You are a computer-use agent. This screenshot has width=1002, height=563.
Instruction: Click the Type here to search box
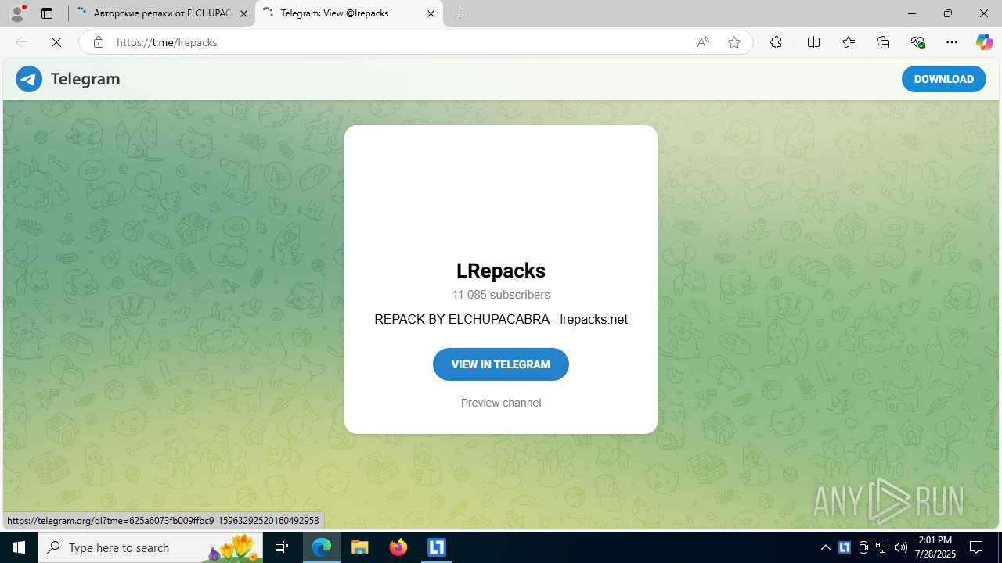(x=150, y=547)
